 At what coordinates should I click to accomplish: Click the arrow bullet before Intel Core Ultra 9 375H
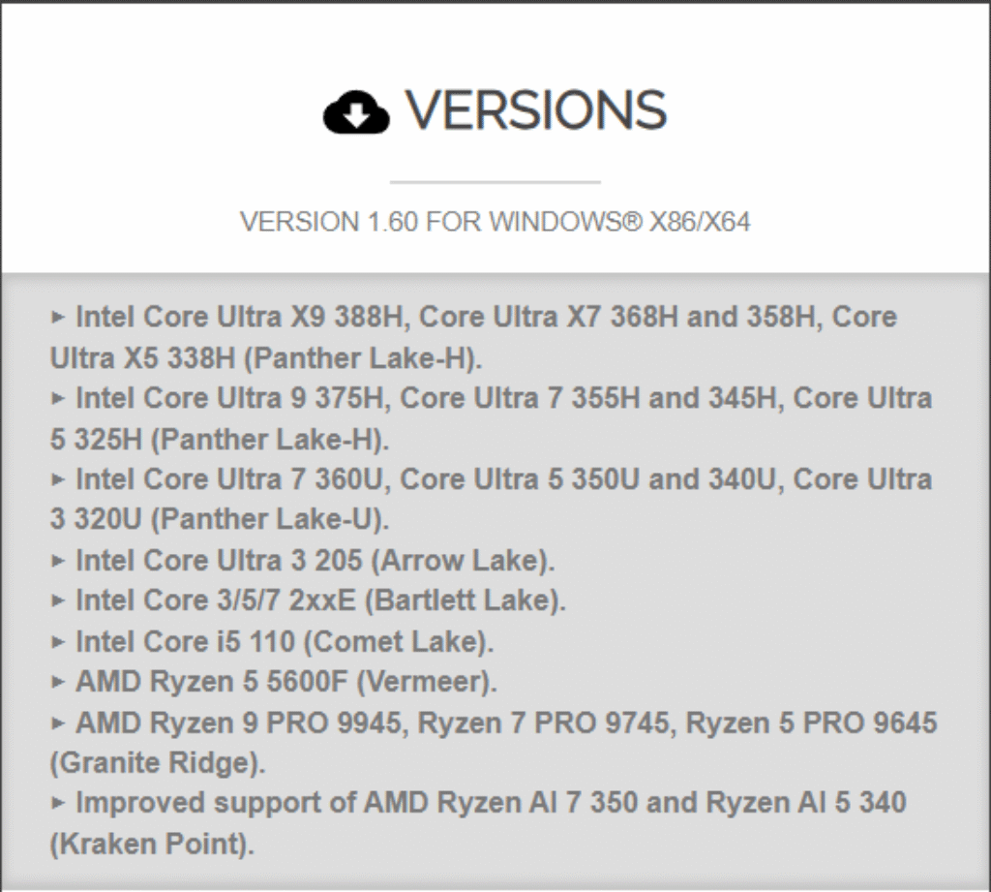pos(58,398)
